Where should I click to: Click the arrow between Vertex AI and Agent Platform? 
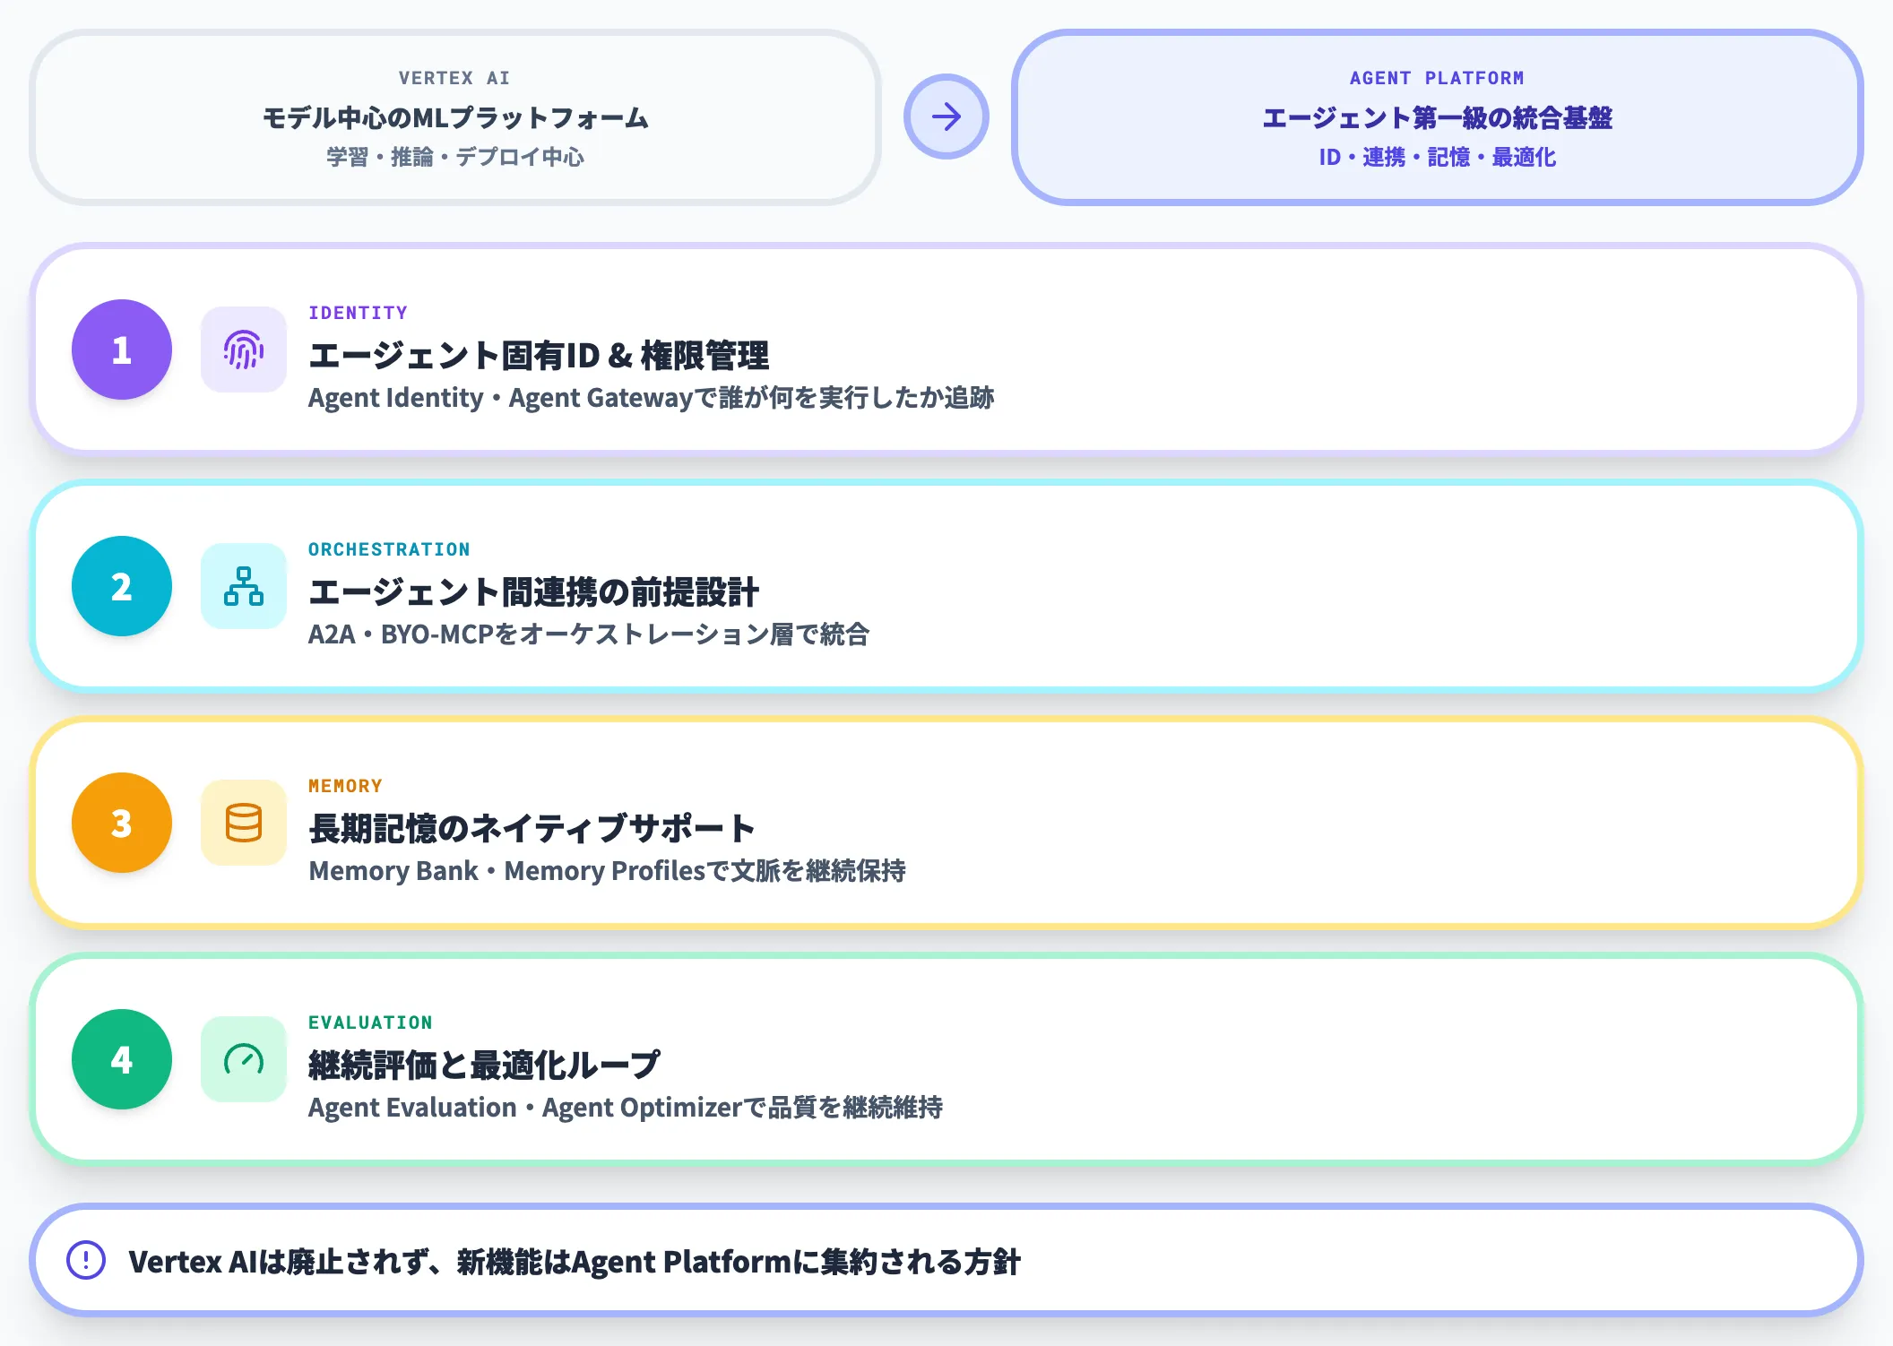tap(946, 116)
